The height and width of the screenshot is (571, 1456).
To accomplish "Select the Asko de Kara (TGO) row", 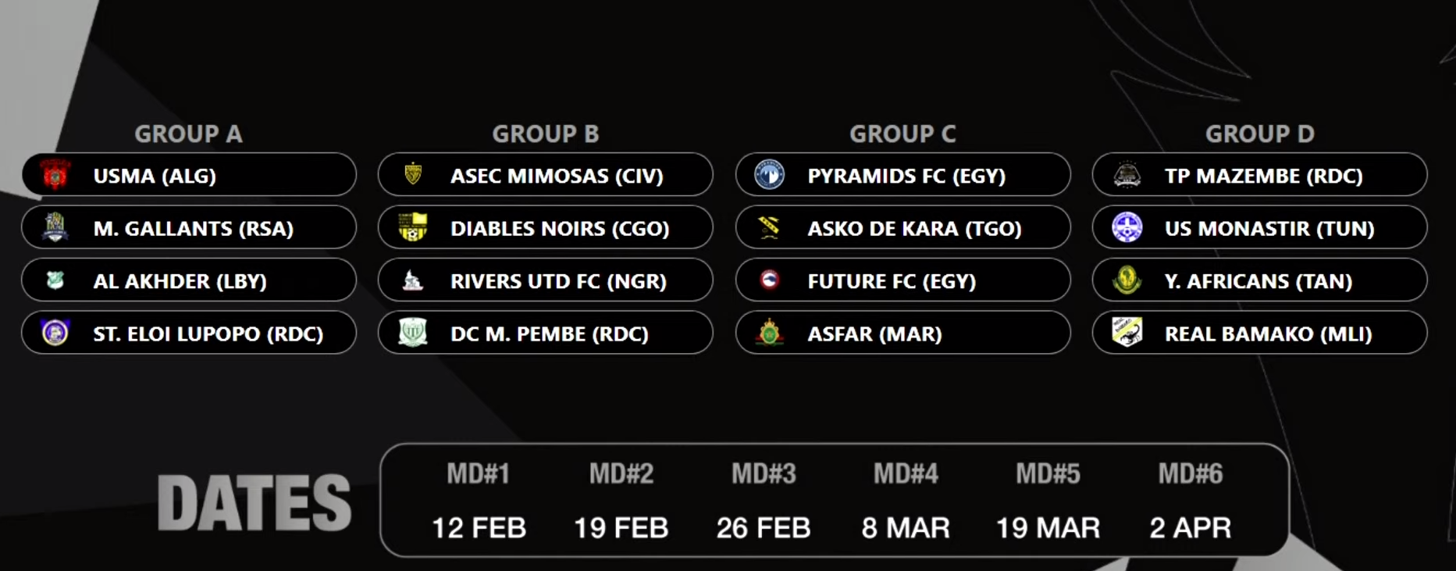I will (903, 227).
